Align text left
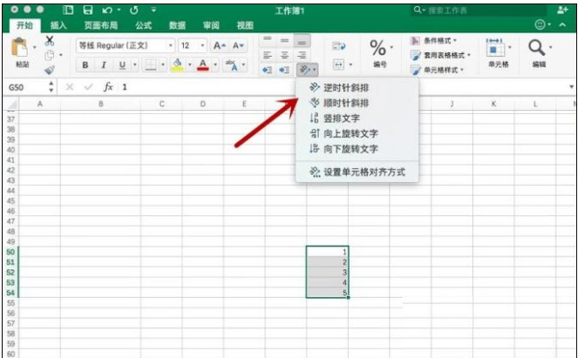 [268, 55]
